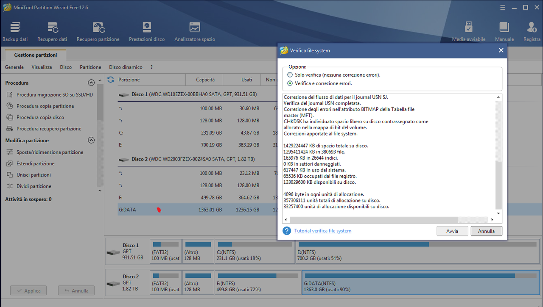
Task: Switch to Gestione partizioni tab
Action: point(36,55)
